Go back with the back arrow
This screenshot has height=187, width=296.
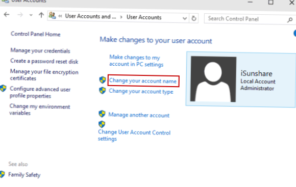(x=7, y=14)
